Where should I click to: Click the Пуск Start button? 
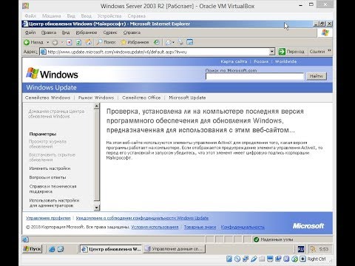click(x=33, y=249)
